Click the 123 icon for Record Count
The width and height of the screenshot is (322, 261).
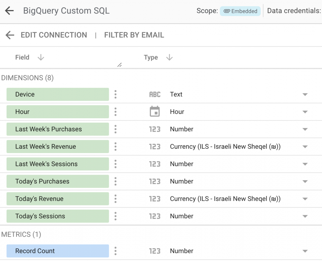click(155, 251)
